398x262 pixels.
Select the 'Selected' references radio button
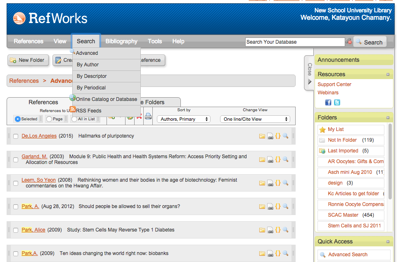(17, 119)
